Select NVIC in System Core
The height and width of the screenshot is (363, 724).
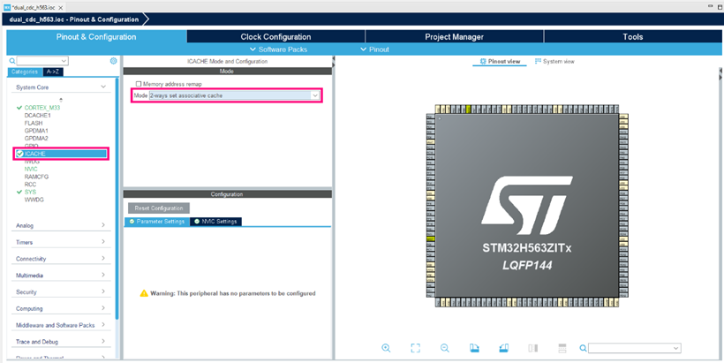click(31, 169)
